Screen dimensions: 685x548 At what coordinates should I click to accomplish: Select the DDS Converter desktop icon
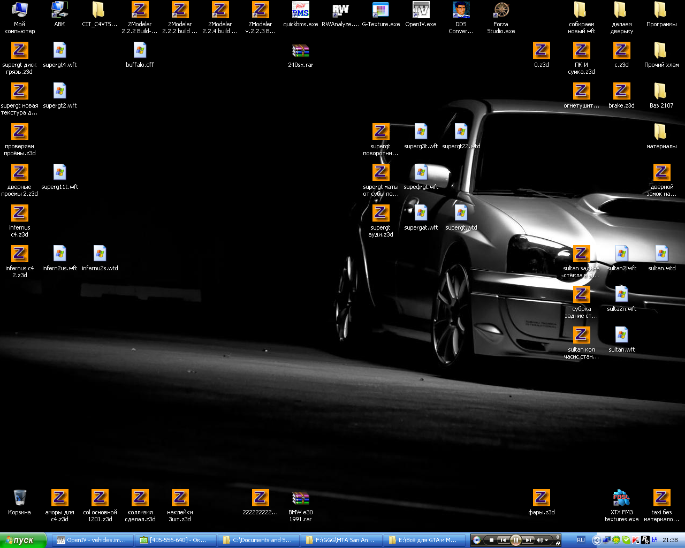pos(461,11)
